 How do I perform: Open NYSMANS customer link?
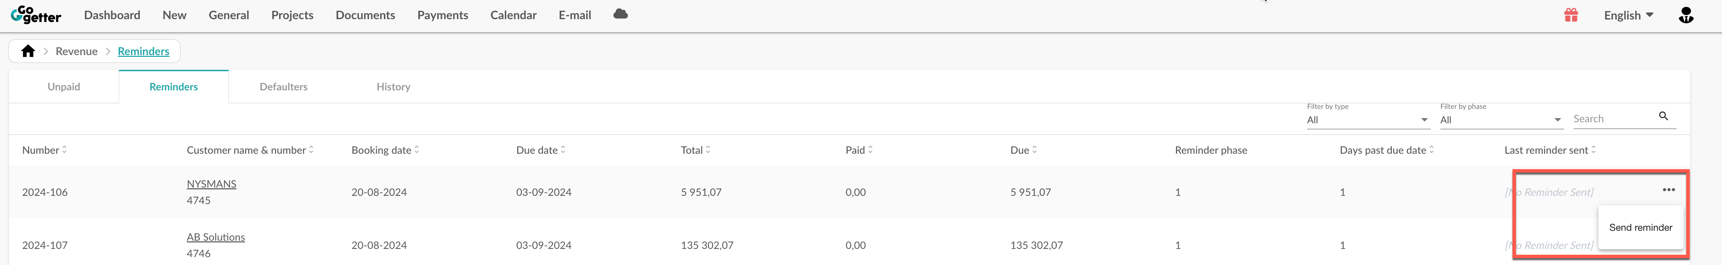click(x=211, y=184)
